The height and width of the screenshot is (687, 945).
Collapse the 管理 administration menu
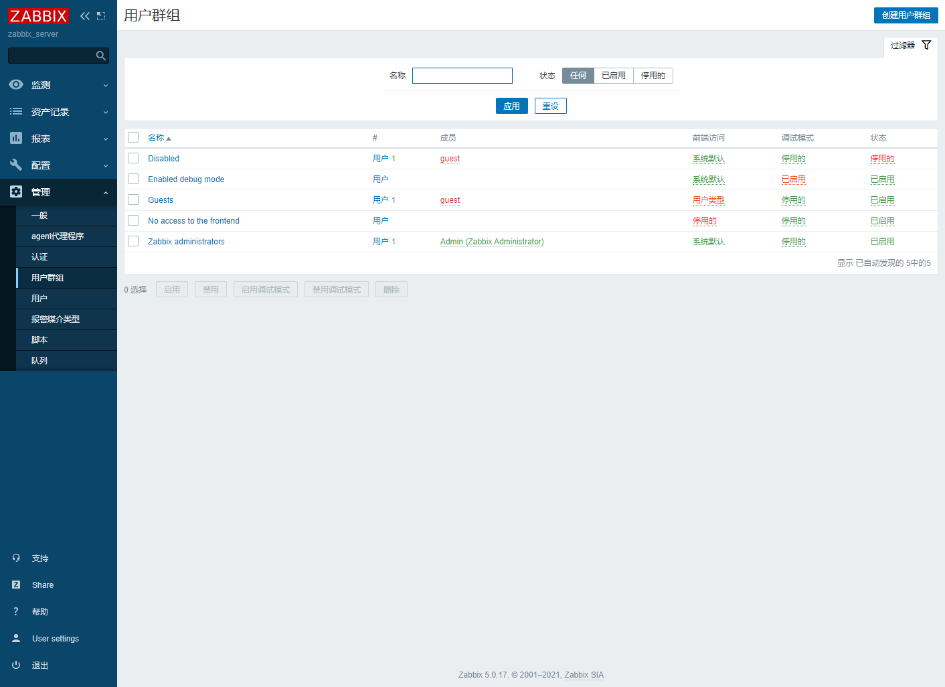click(58, 192)
